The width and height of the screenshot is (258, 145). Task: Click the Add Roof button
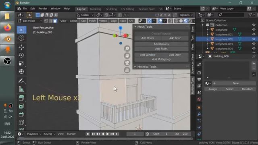[175, 38]
